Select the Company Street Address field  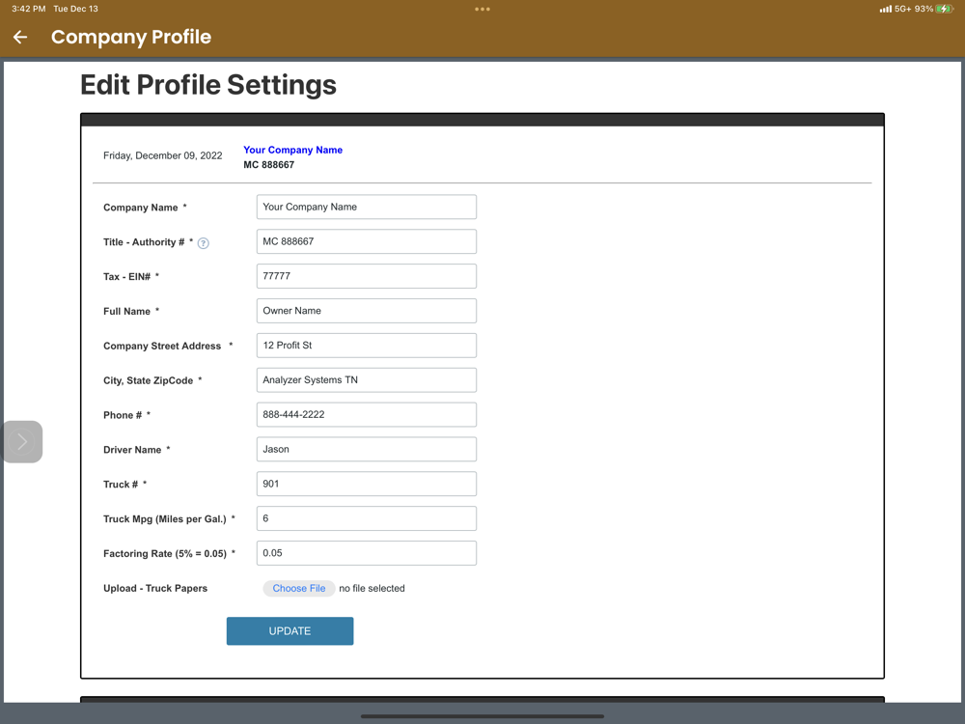coord(366,346)
